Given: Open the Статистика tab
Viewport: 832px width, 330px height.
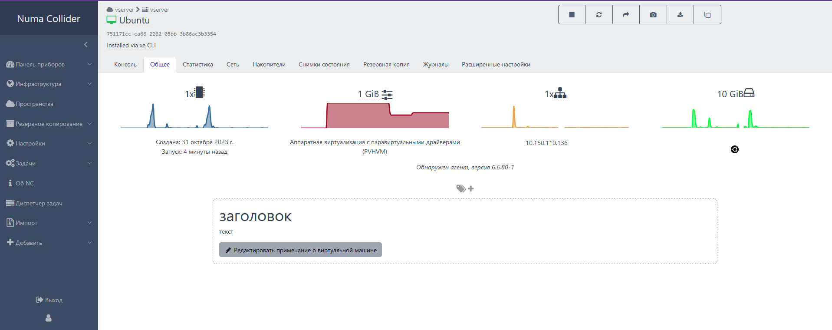Looking at the screenshot, I should coord(198,64).
